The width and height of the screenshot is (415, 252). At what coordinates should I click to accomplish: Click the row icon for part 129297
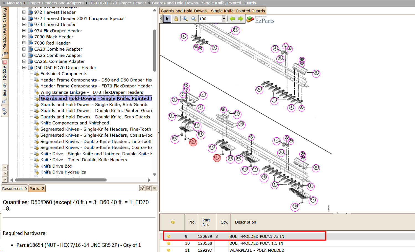(x=168, y=250)
